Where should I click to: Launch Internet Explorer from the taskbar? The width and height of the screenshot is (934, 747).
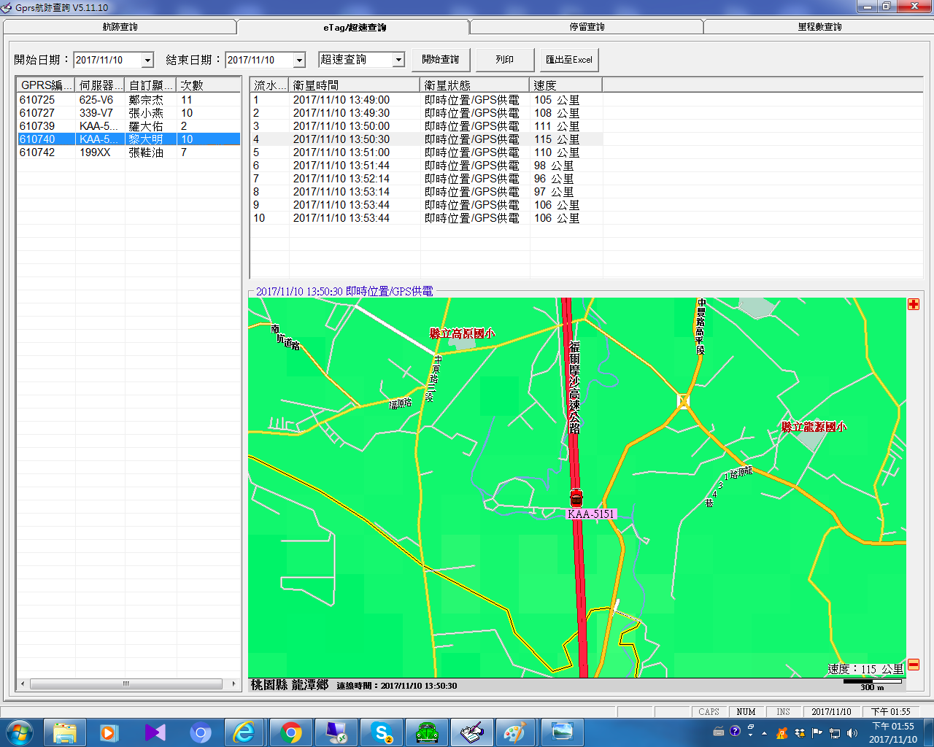click(x=244, y=732)
